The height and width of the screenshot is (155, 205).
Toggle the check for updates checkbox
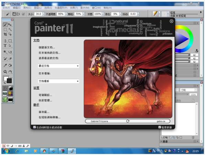tap(160, 127)
